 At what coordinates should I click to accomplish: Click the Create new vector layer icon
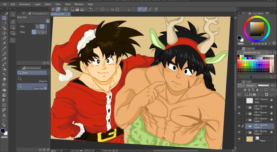click(251, 95)
